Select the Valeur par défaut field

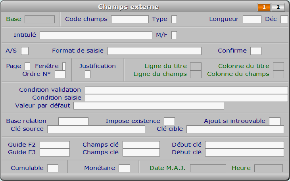(x=149, y=106)
